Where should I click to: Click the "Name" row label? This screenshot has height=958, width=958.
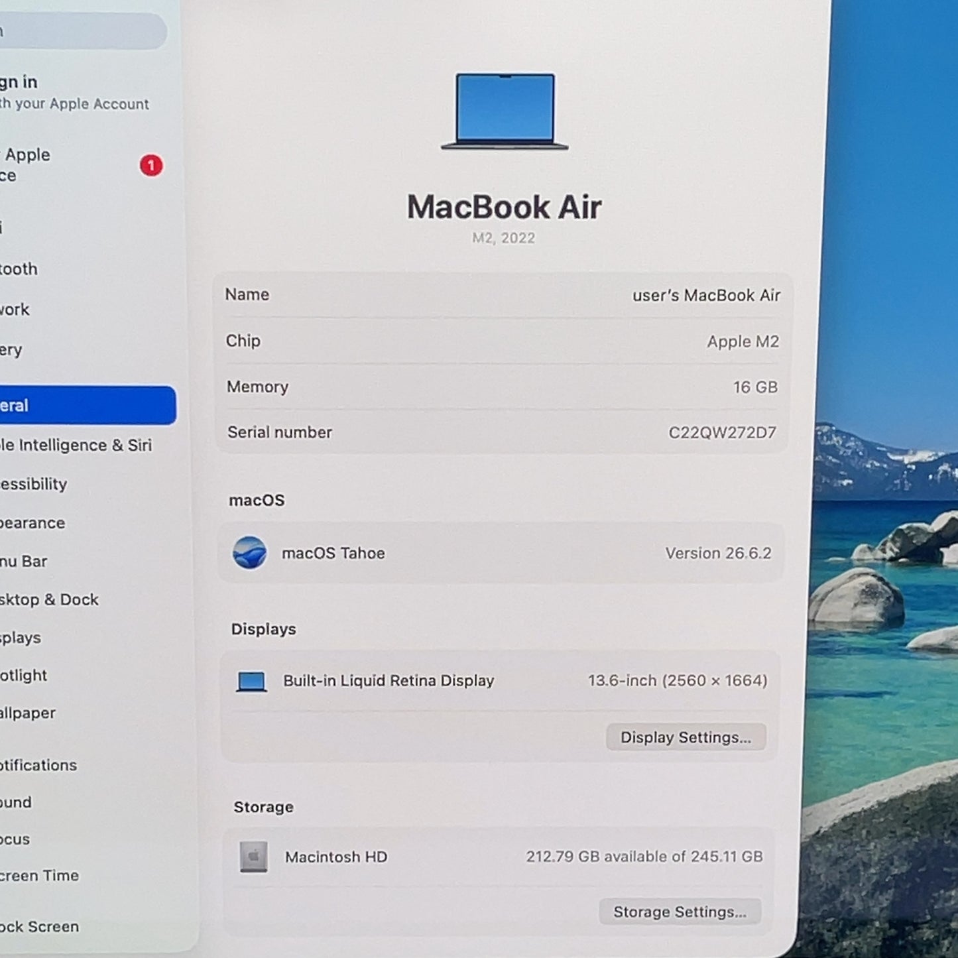(x=247, y=294)
